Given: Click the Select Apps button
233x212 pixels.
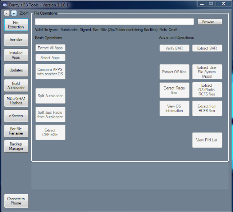Looking at the screenshot, I should [x=50, y=58].
